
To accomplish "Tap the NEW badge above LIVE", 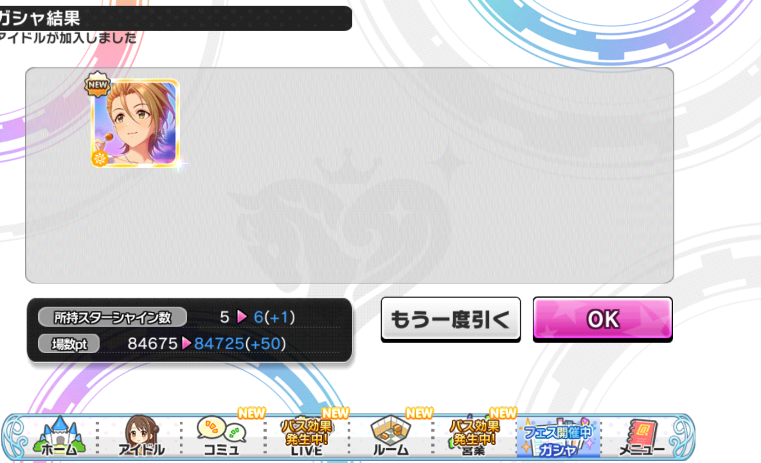I will [336, 413].
